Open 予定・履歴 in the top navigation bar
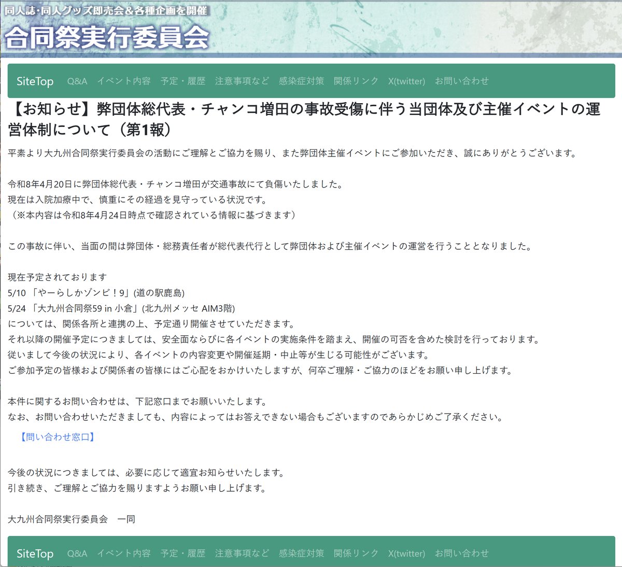622x567 pixels. (183, 81)
